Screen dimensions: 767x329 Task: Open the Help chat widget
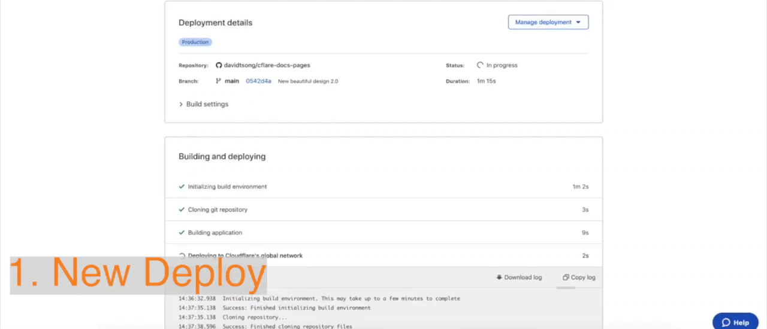click(x=735, y=322)
